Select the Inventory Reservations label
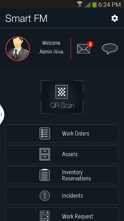The width and height of the screenshot is (124, 221). [77, 175]
